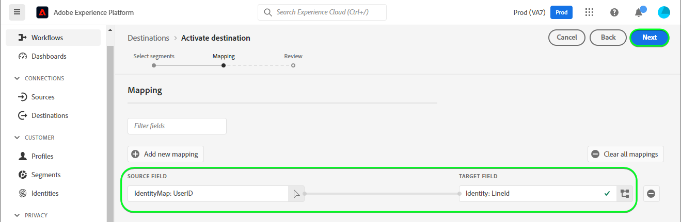Remove the UserID mapping row

coord(651,194)
